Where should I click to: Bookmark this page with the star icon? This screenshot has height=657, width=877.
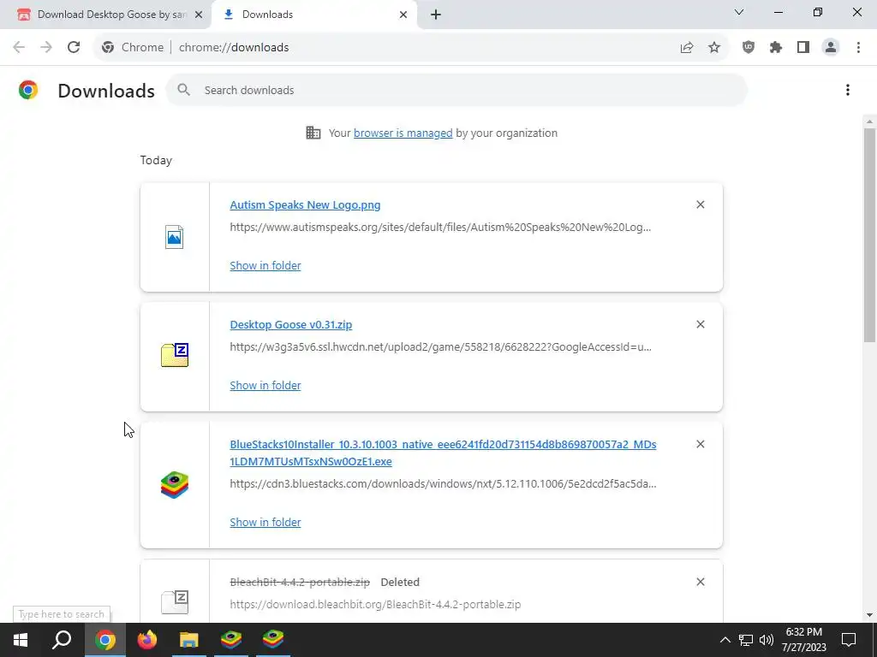tap(714, 48)
